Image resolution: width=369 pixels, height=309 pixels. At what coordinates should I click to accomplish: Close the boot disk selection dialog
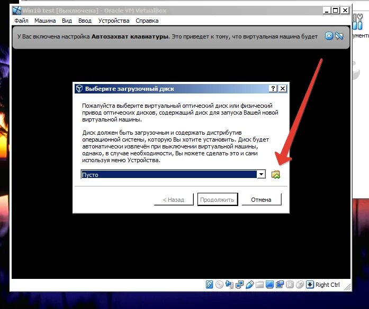coord(282,89)
